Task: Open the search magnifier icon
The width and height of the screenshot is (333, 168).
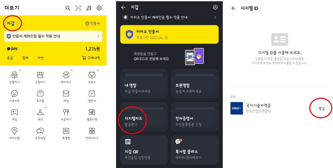Action: (x=68, y=8)
